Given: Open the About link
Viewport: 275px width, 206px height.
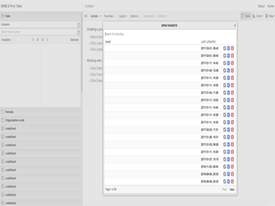Looking at the screenshot, I should [261, 6].
